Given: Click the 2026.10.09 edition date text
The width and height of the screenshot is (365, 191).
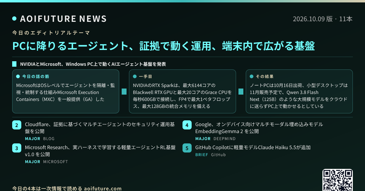Looking at the screenshot, I should coord(323,19).
